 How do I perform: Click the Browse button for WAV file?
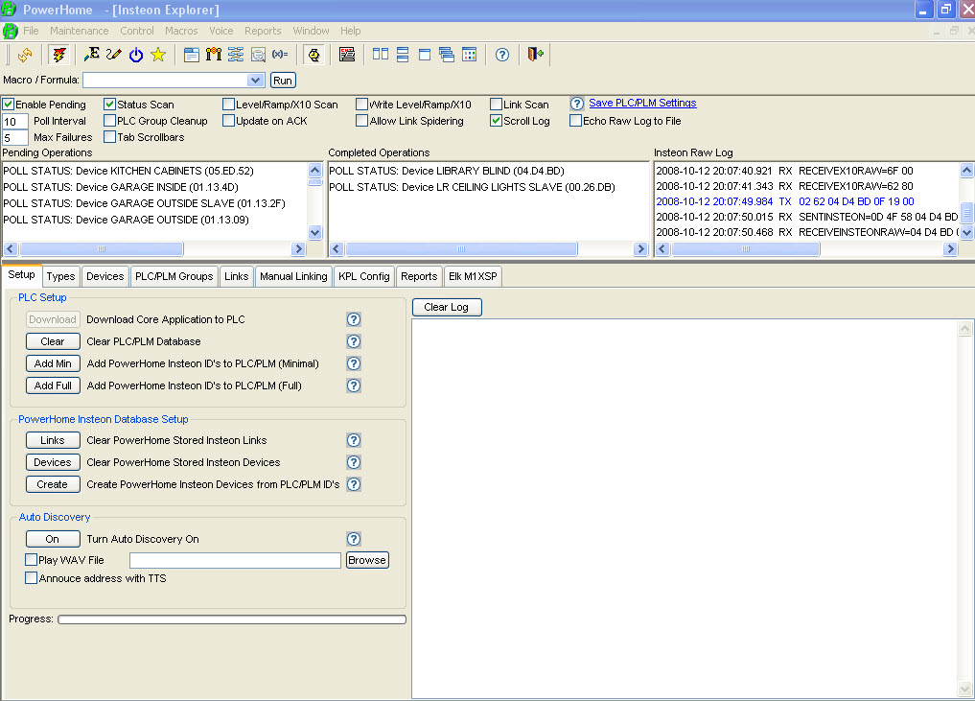367,560
